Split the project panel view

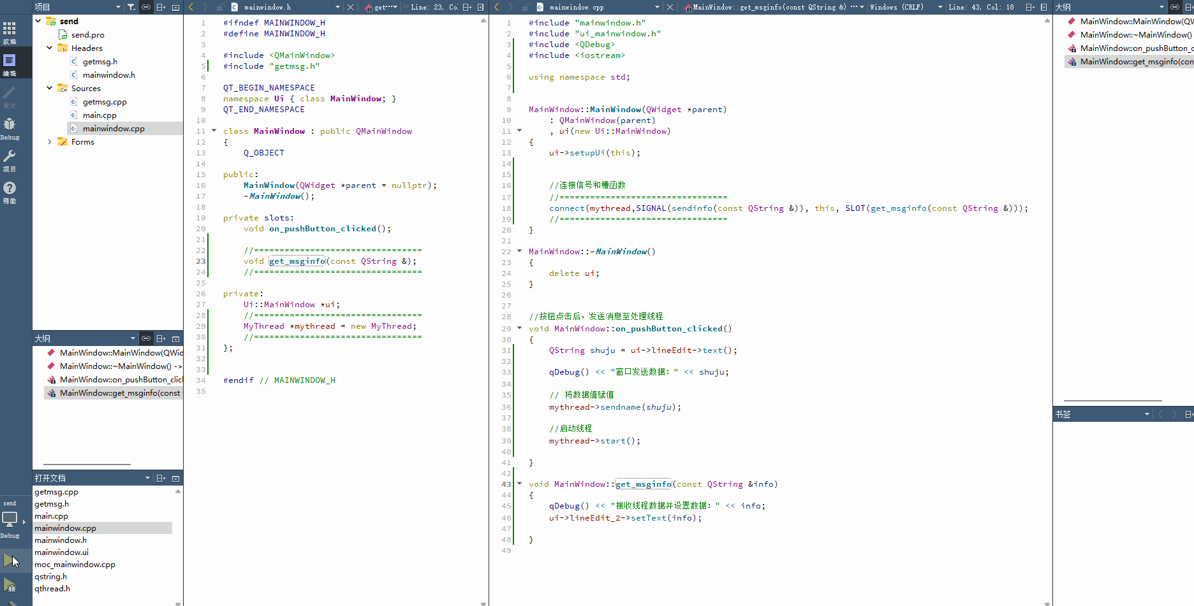[x=161, y=7]
